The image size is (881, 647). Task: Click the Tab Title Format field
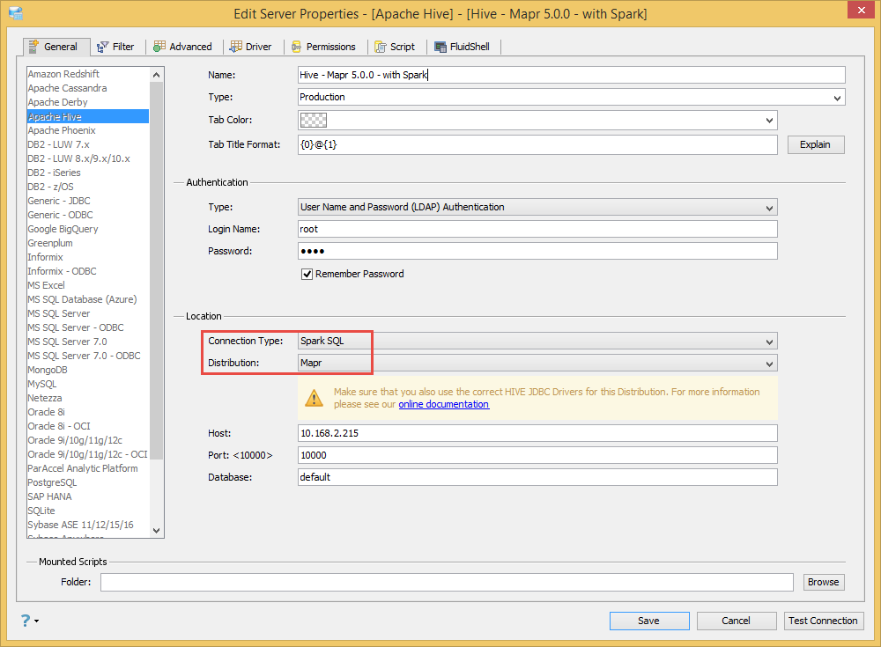[x=537, y=144]
